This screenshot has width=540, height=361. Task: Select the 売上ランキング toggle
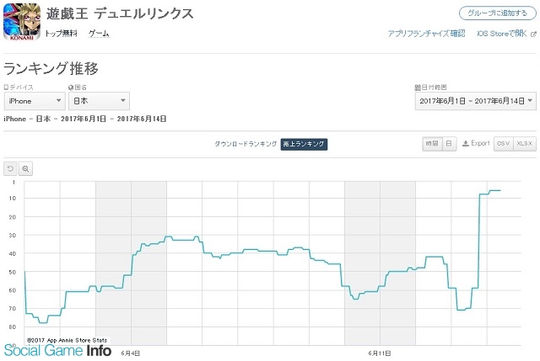(304, 144)
